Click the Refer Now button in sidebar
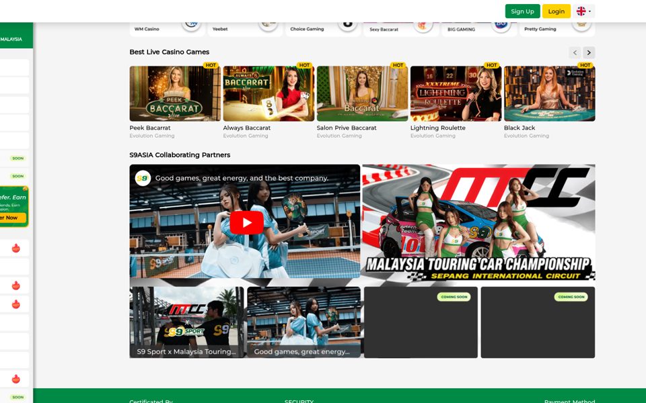The width and height of the screenshot is (646, 403). 12,218
